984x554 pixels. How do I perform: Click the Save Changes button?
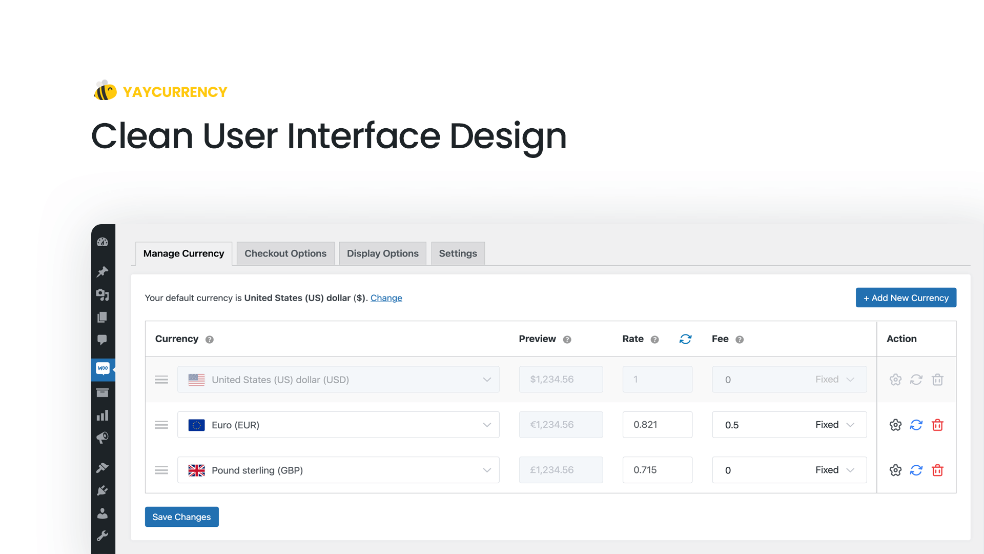pyautogui.click(x=181, y=516)
